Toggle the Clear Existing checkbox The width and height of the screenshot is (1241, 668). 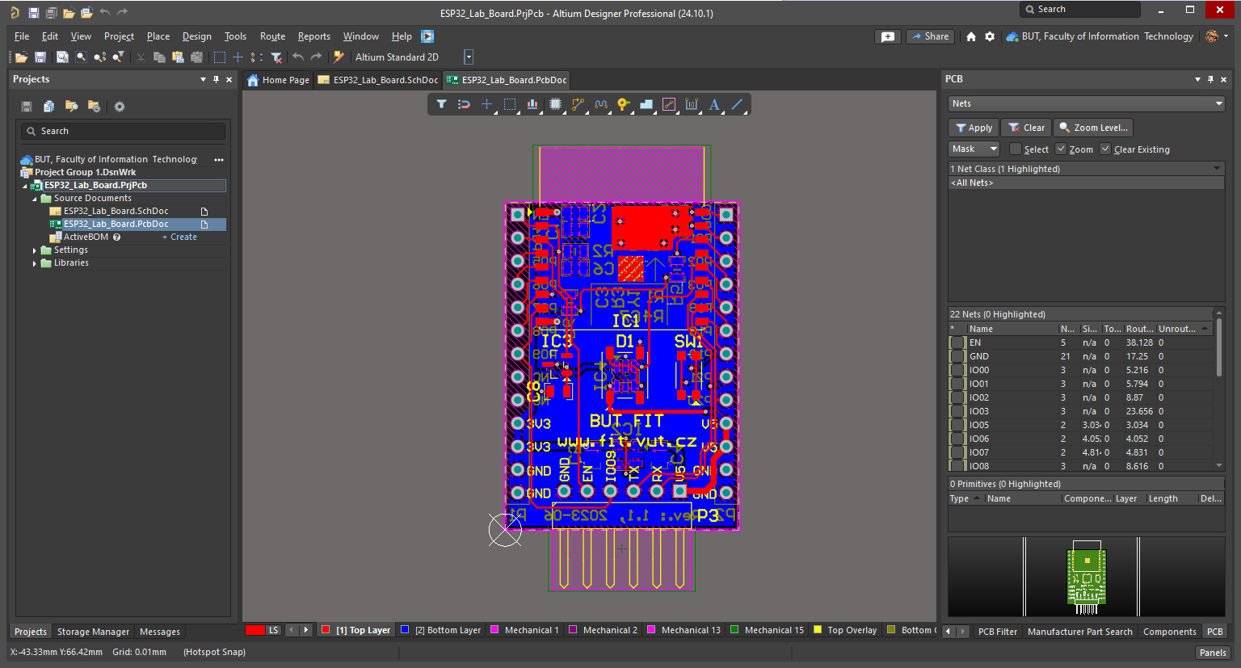tap(1105, 149)
